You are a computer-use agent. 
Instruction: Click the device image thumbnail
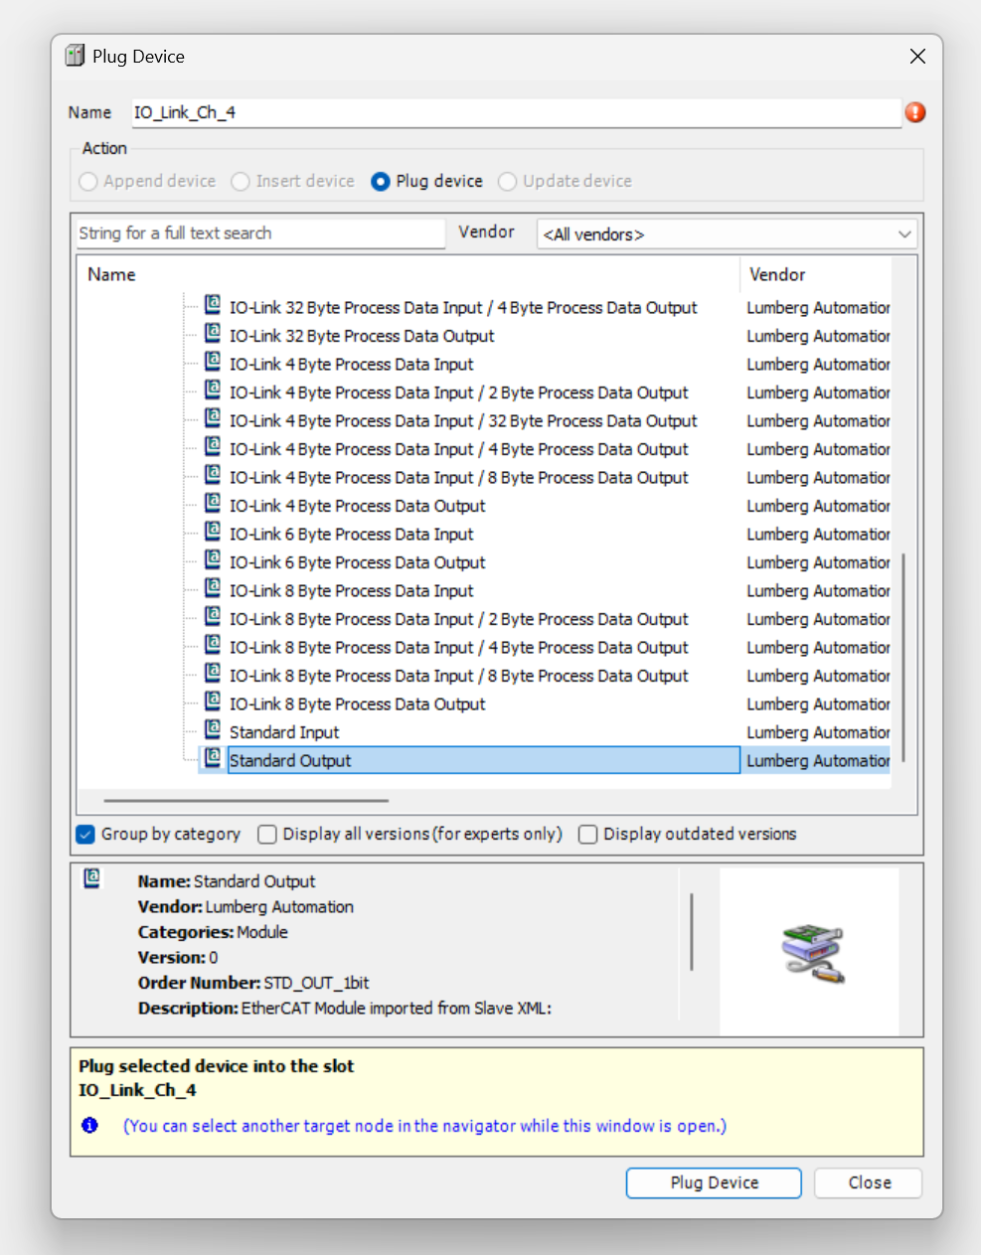pyautogui.click(x=812, y=953)
